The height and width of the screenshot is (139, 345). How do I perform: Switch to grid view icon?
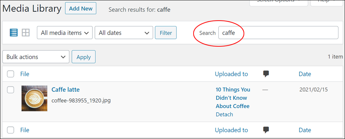[x=26, y=33]
